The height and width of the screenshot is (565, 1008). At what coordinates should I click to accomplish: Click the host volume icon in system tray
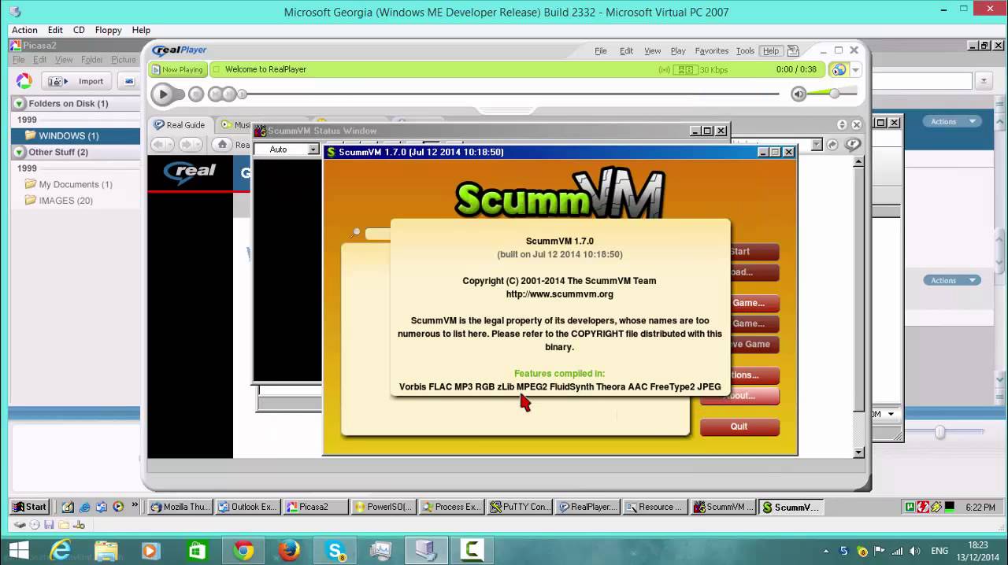click(916, 551)
